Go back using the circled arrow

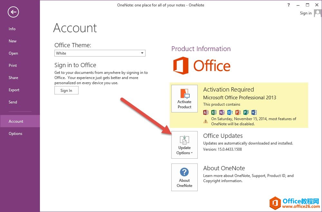[13, 12]
